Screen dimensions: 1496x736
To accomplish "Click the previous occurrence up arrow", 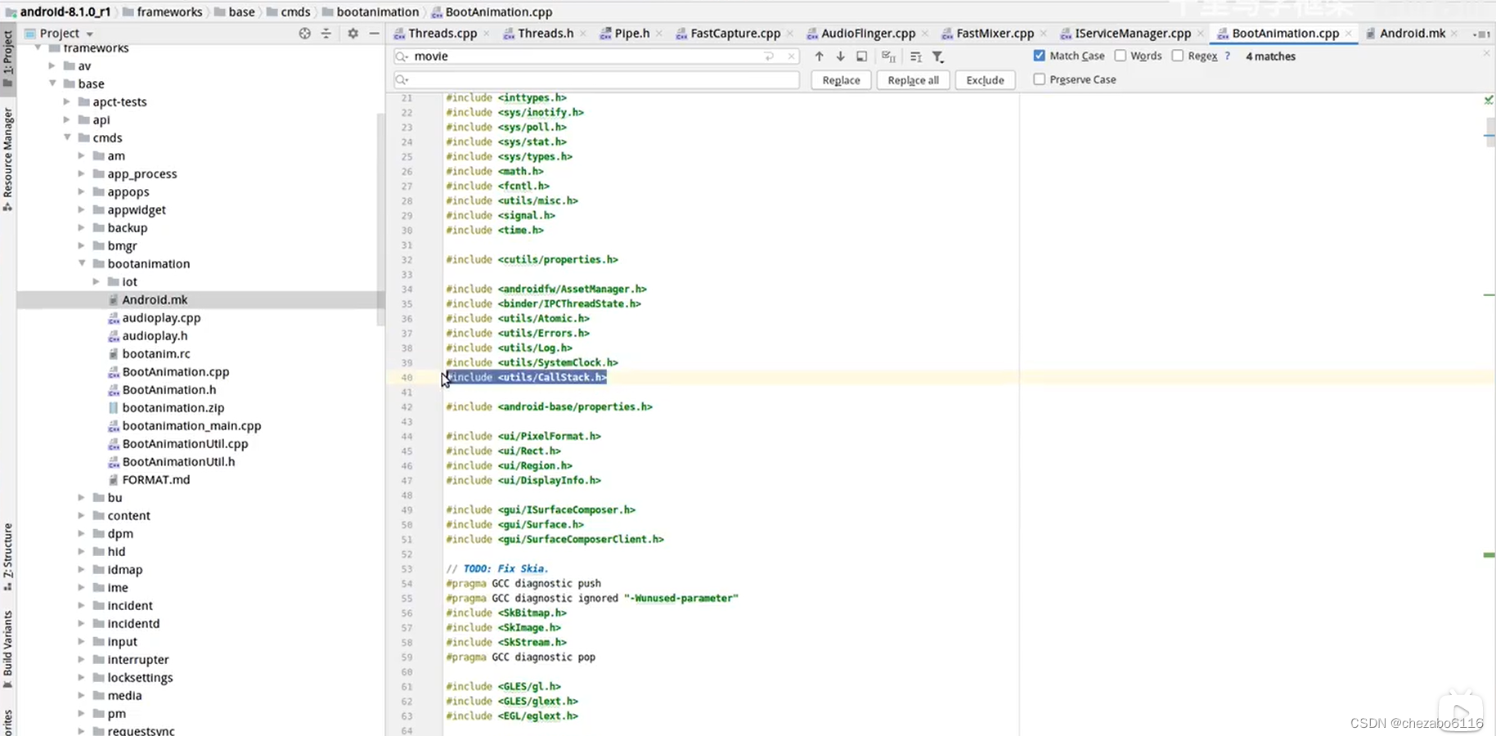I will point(820,56).
